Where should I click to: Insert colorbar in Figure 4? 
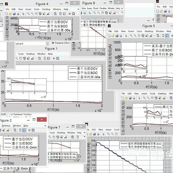coord(60,14)
